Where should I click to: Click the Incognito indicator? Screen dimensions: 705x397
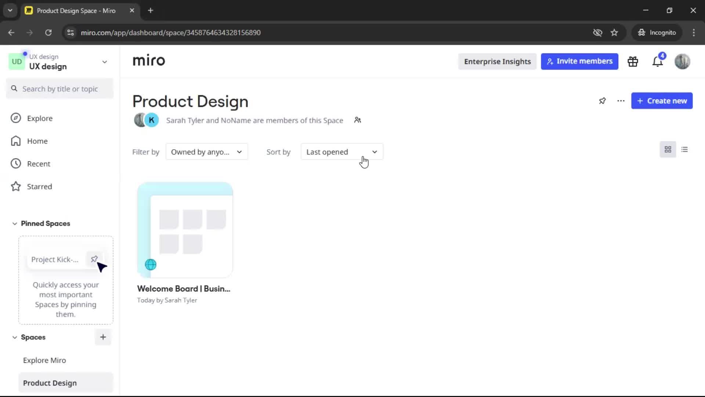(657, 32)
